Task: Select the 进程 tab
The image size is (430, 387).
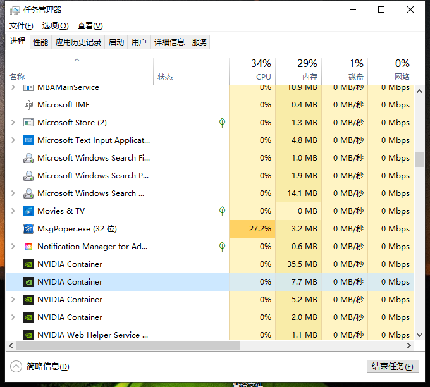Action: point(18,41)
